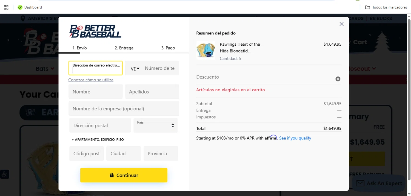The height and width of the screenshot is (196, 411).
Task: Switch to 2. Entrega step
Action: tap(124, 48)
